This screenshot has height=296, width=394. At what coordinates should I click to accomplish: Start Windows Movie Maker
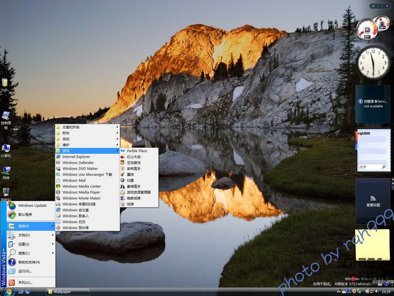point(81,198)
